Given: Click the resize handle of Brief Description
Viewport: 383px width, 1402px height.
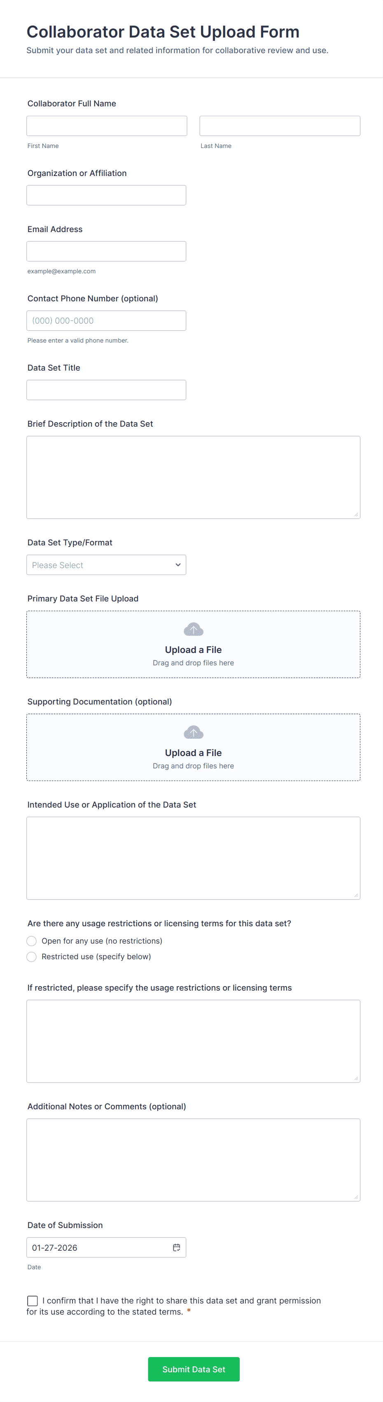Looking at the screenshot, I should 356,514.
